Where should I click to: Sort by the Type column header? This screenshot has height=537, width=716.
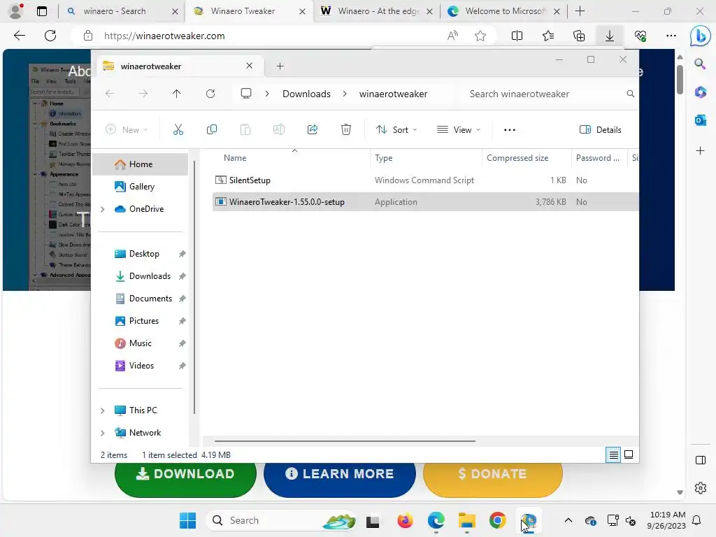click(426, 158)
